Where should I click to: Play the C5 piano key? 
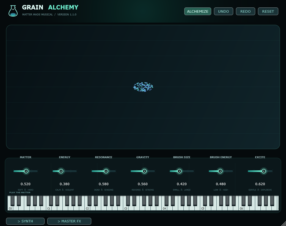click(x=203, y=208)
